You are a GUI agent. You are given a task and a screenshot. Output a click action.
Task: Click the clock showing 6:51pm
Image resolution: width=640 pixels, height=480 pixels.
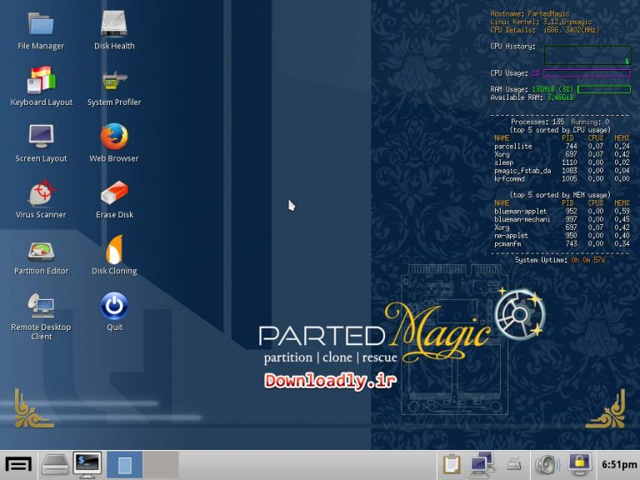[x=616, y=464]
